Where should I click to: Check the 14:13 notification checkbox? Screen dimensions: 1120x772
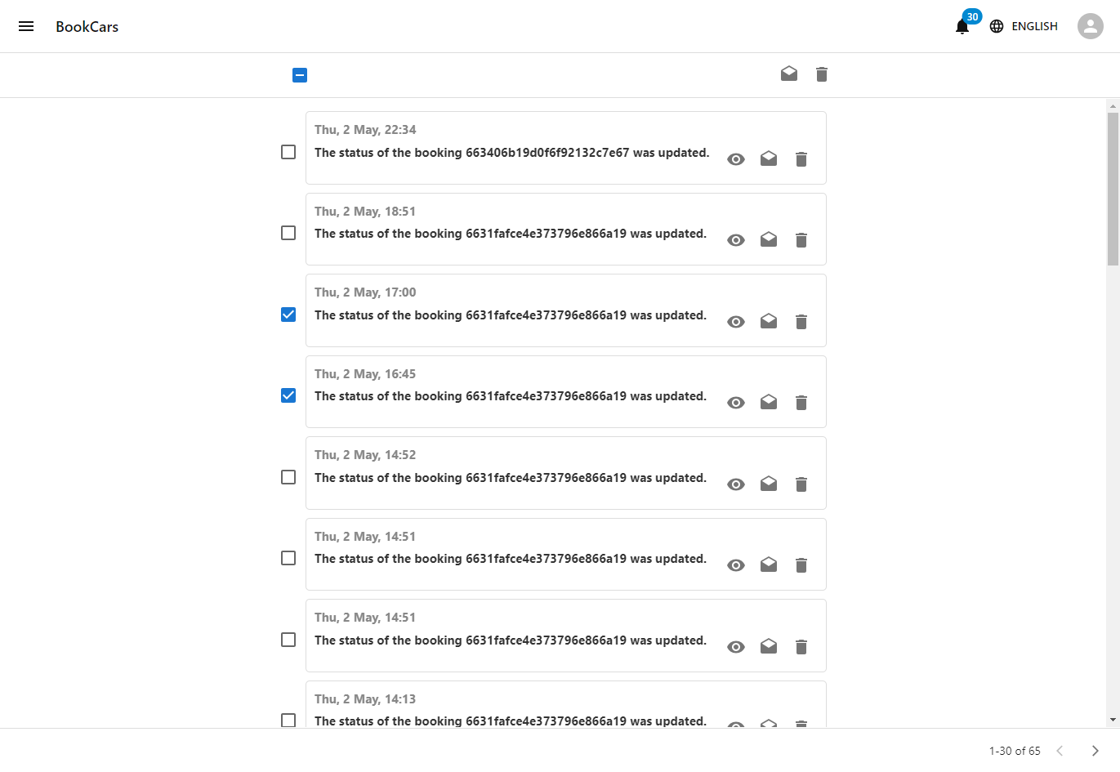[288, 721]
